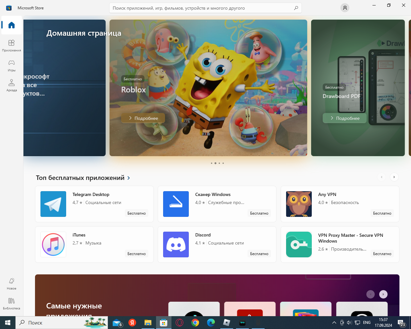Screen dimensions: 411x329
Task: Click Подробнее for Drawboard PDF
Action: [x=345, y=118]
